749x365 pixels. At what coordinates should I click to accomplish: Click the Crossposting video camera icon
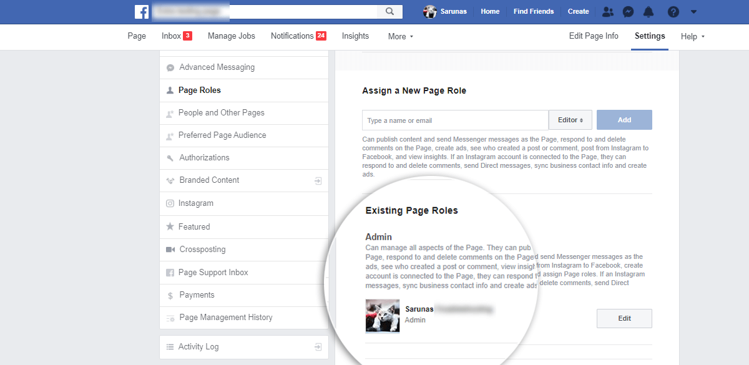tap(170, 250)
